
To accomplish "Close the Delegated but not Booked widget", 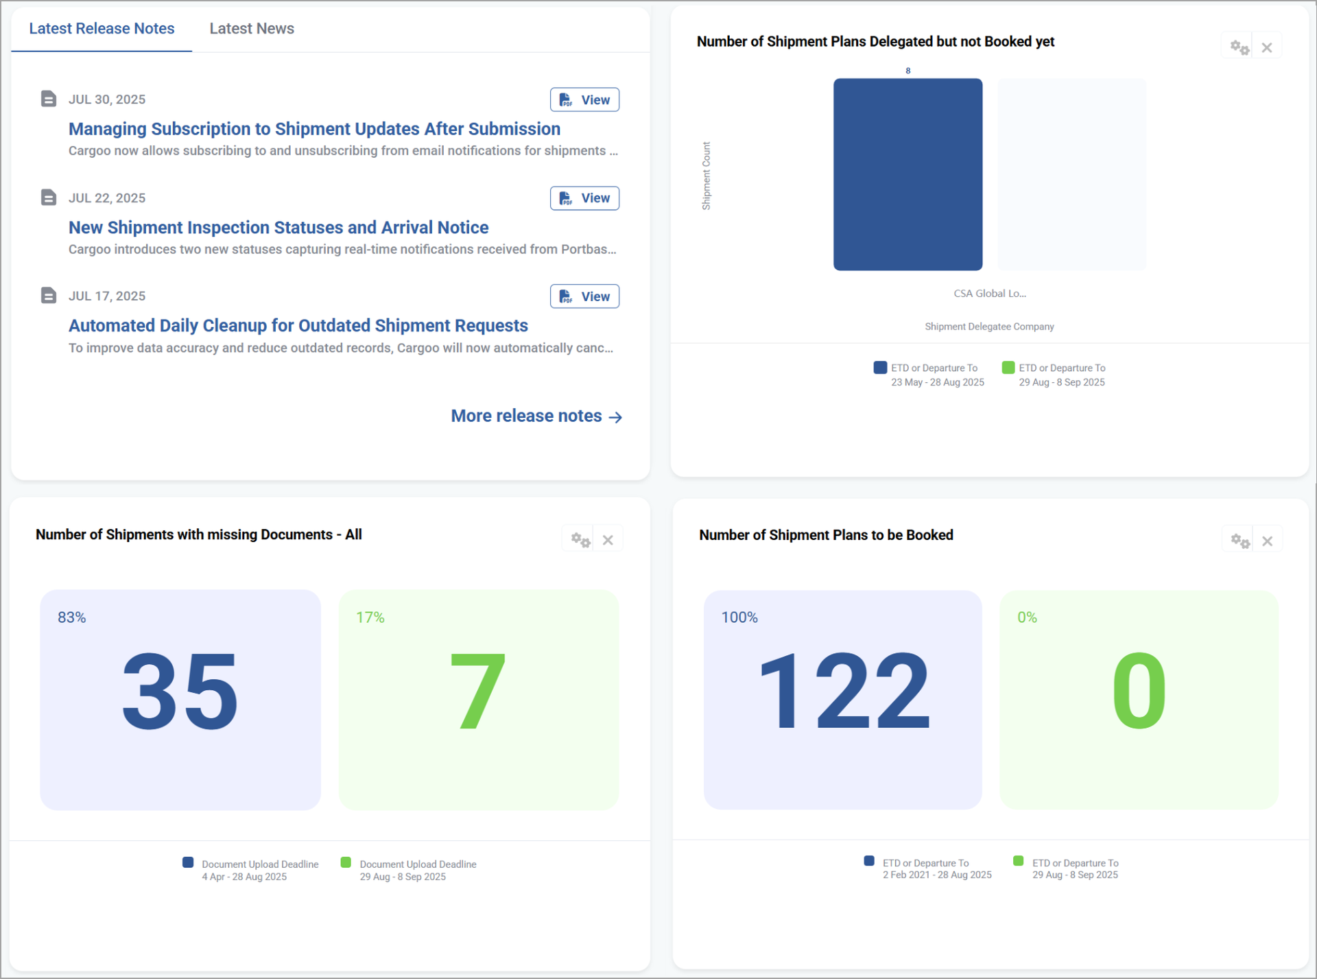I will (x=1267, y=47).
